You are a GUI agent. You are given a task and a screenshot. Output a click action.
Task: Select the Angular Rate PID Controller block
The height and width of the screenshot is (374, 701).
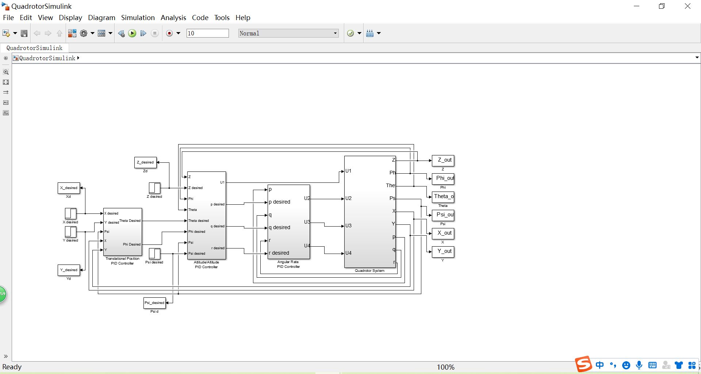(x=289, y=222)
